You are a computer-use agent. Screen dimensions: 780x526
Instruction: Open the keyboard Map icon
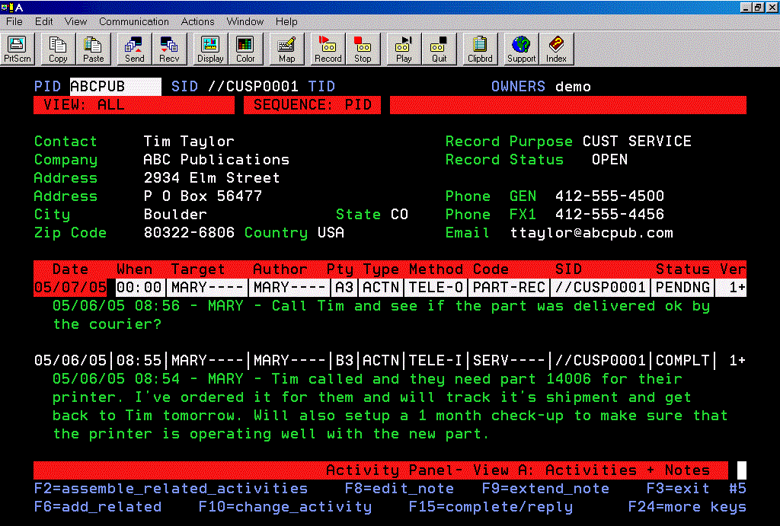click(286, 49)
